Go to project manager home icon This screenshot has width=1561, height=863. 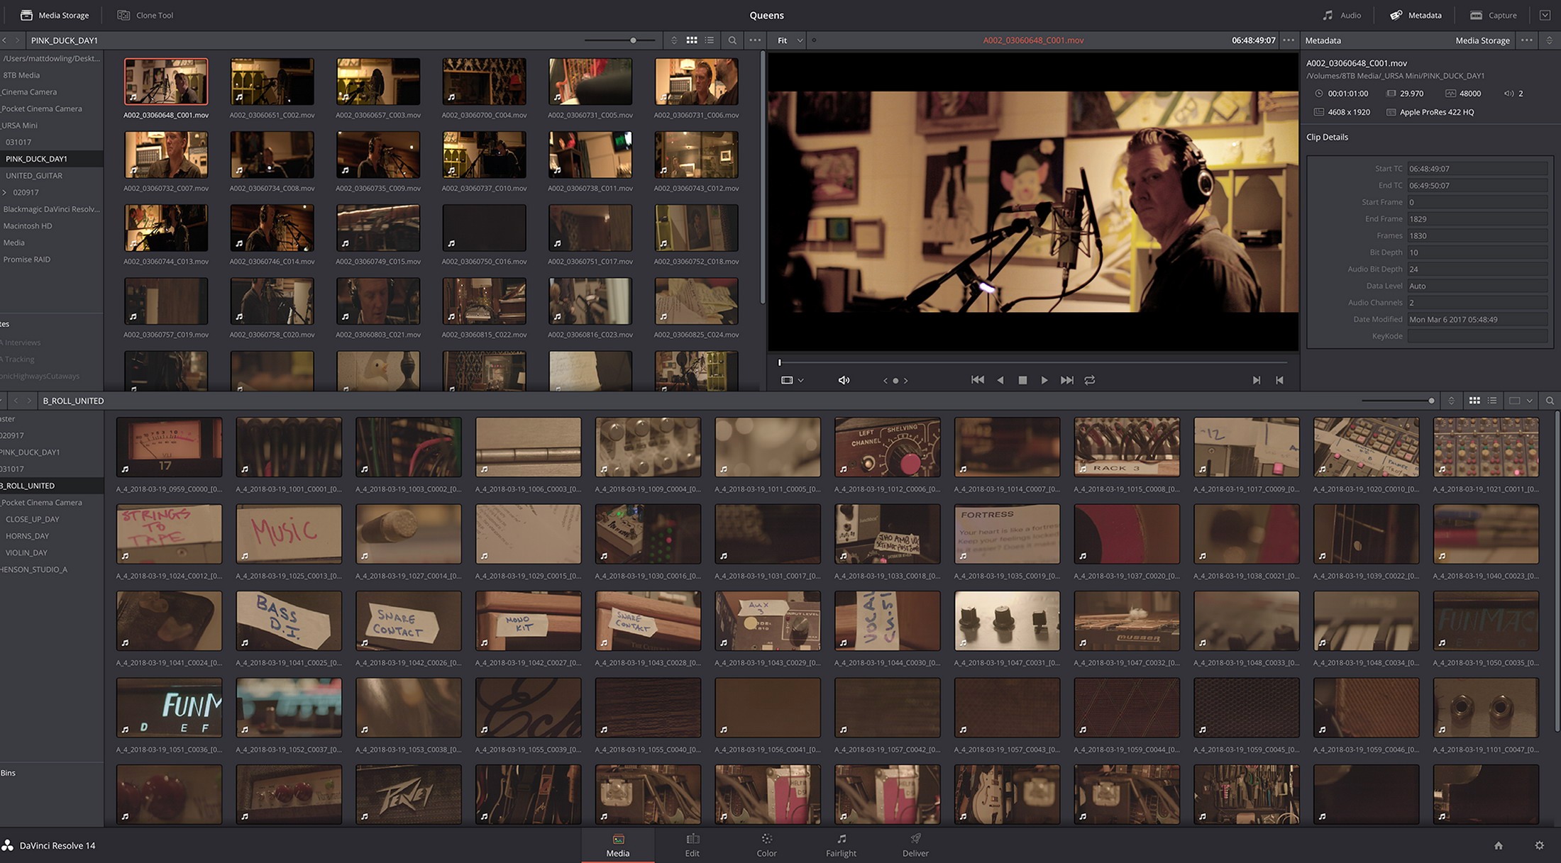(1499, 845)
